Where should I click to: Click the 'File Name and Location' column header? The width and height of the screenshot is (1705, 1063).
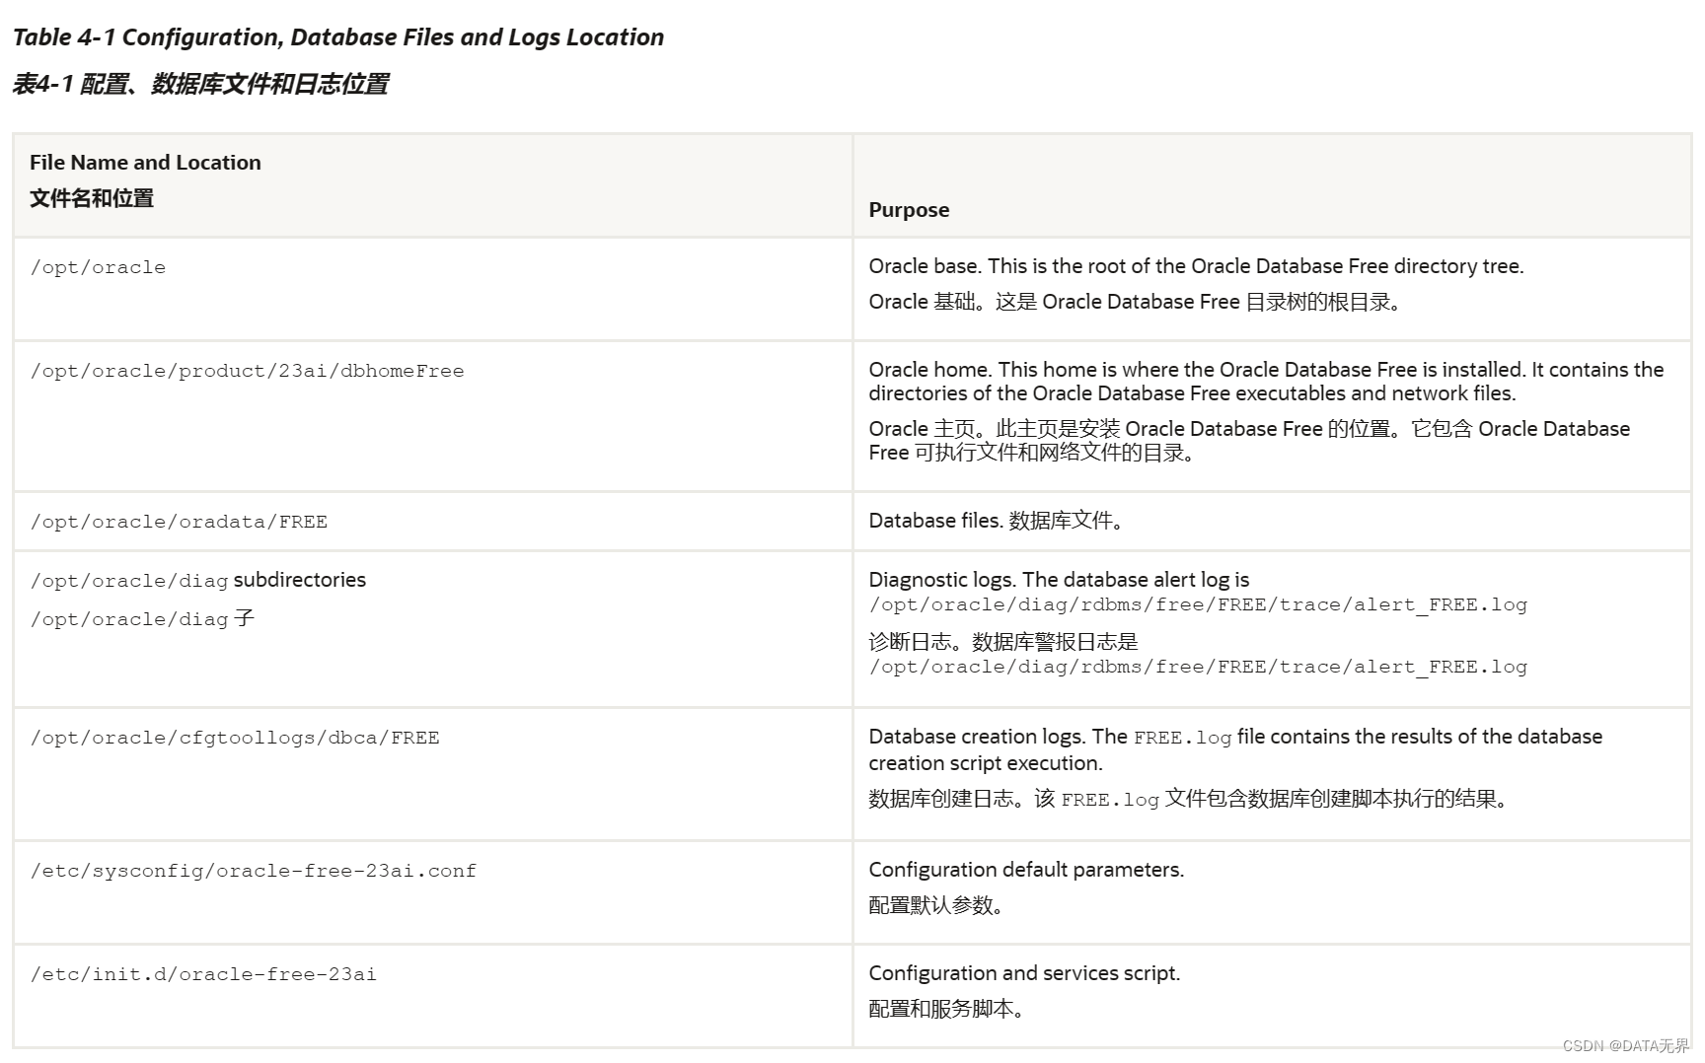145,163
